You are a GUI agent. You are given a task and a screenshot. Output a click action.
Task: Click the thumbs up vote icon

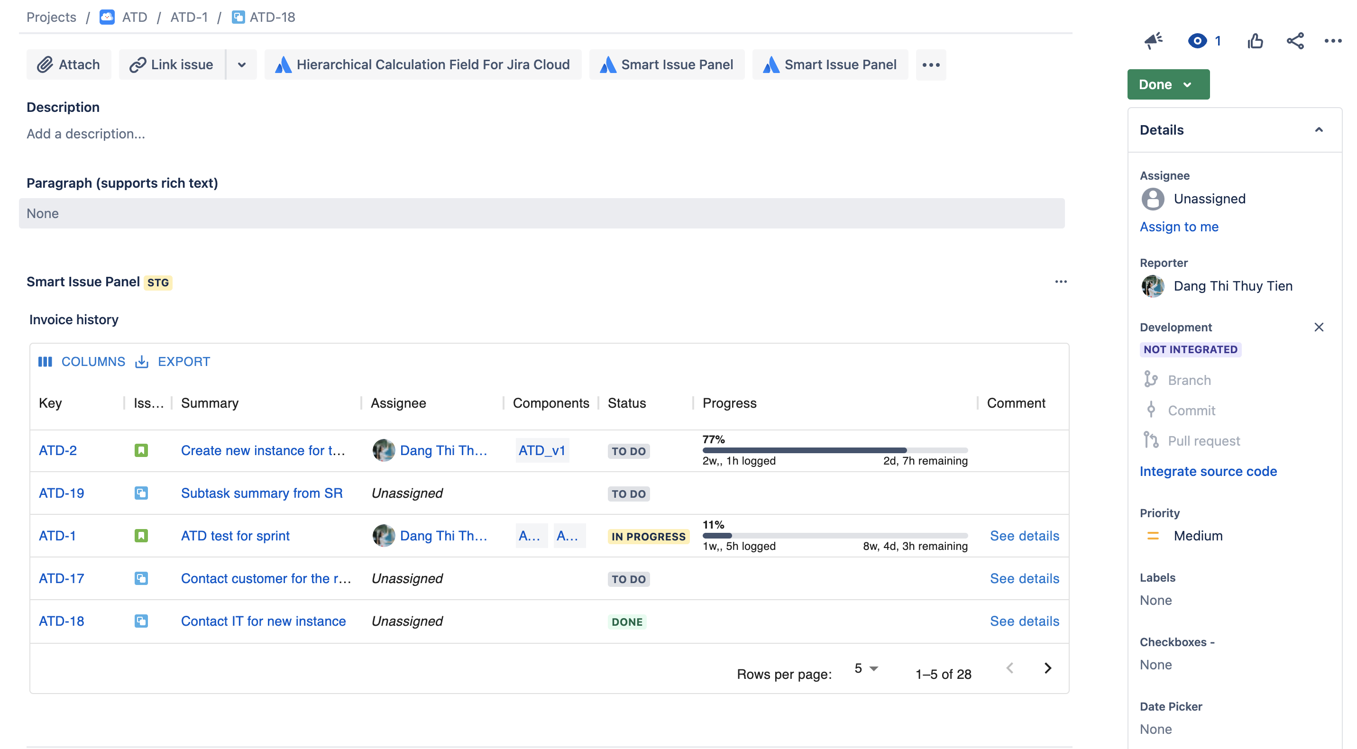click(x=1256, y=41)
